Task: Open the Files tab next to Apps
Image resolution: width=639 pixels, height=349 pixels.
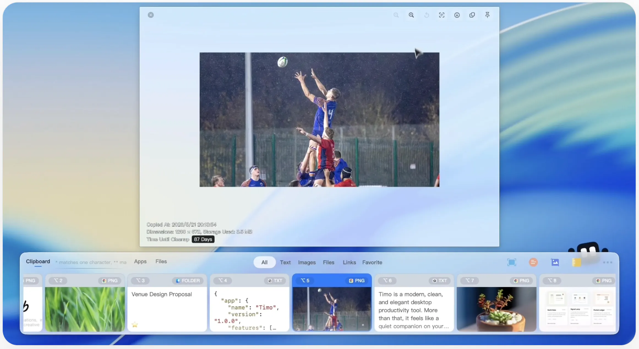Action: click(161, 261)
